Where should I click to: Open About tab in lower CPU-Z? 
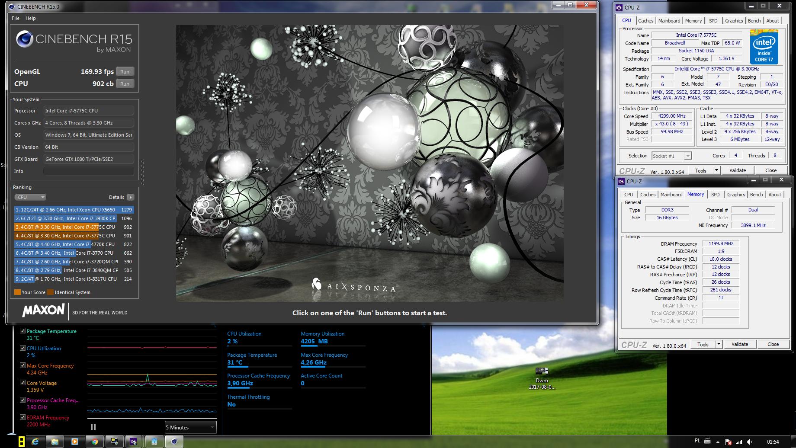coord(775,195)
